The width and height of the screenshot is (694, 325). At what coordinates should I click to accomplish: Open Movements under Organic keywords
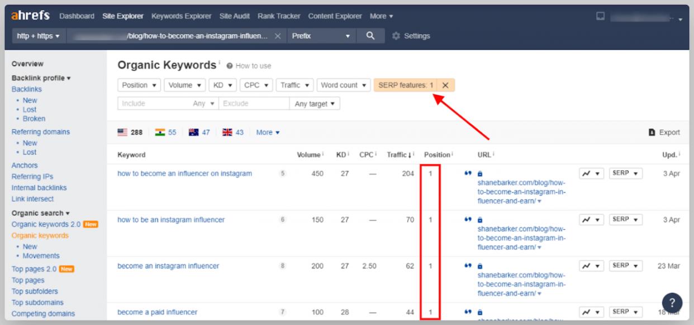41,256
